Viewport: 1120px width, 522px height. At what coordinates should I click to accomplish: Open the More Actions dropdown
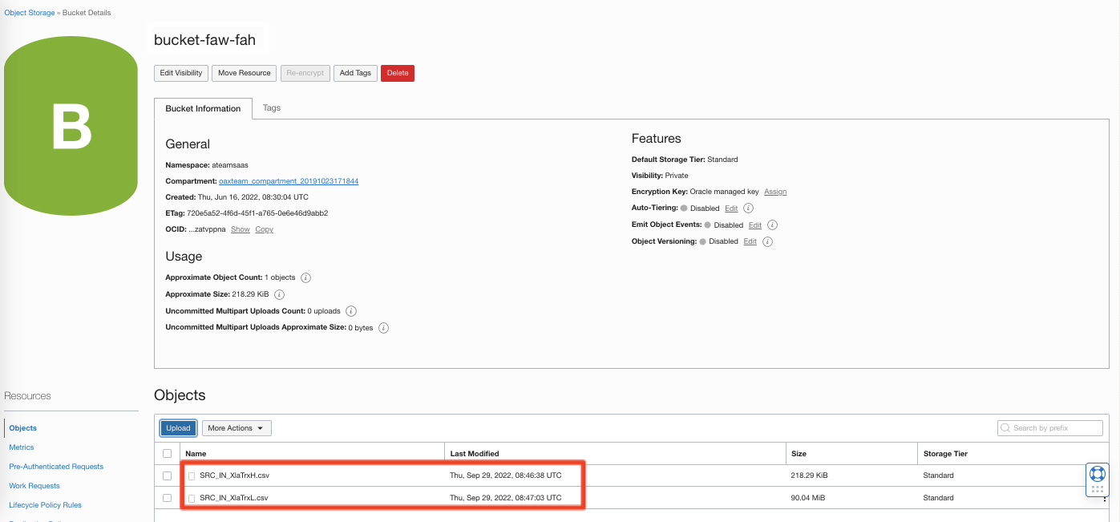pos(236,427)
